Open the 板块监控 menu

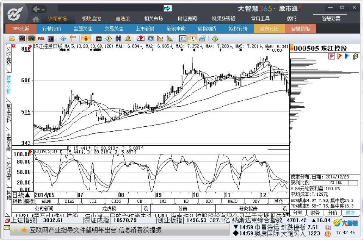(91, 19)
